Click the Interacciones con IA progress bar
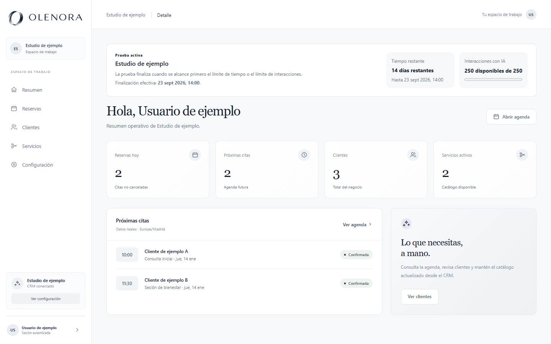551x344 pixels. (x=493, y=80)
